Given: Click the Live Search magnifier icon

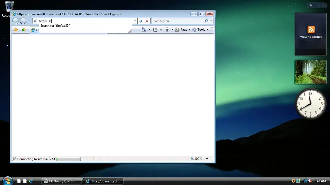Looking at the screenshot, I should [x=206, y=21].
